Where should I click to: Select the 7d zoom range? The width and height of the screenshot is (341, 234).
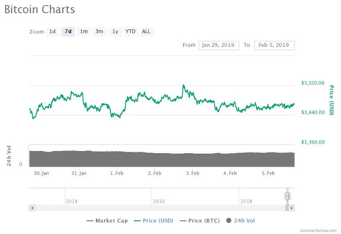pyautogui.click(x=68, y=31)
